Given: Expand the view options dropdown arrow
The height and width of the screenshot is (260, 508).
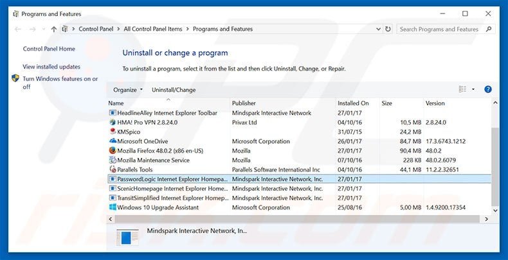Looking at the screenshot, I should tap(473, 90).
